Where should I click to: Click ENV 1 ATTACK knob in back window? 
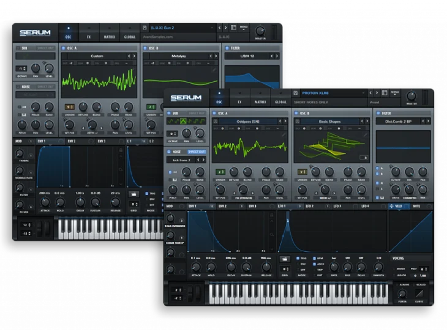(x=45, y=202)
